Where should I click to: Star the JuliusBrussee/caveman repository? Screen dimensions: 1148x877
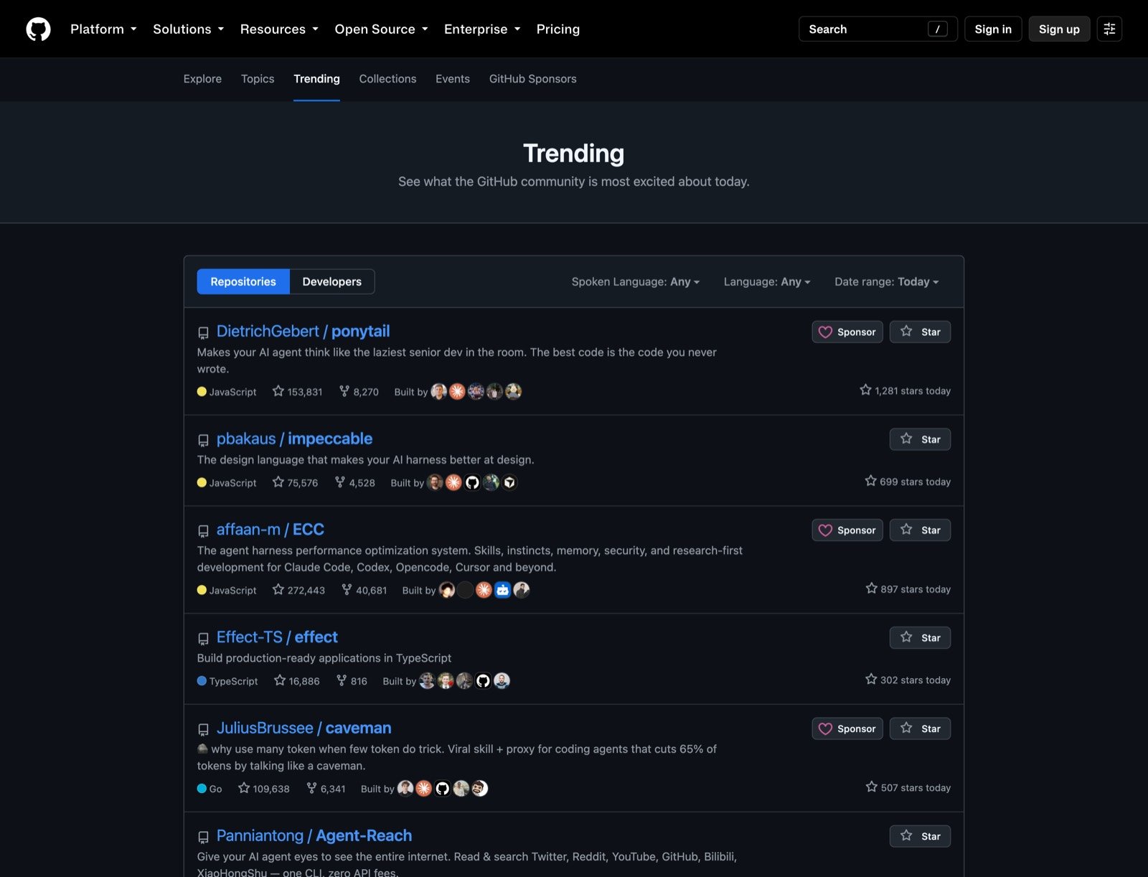tap(920, 728)
